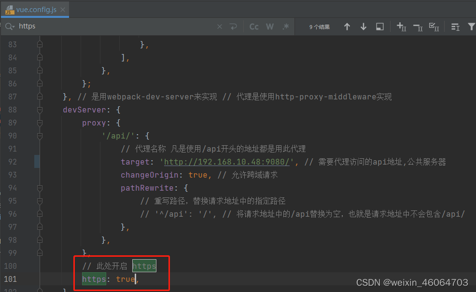Image resolution: width=476 pixels, height=292 pixels.
Task: Click the highlighted line 92 marker
Action: pos(37,161)
